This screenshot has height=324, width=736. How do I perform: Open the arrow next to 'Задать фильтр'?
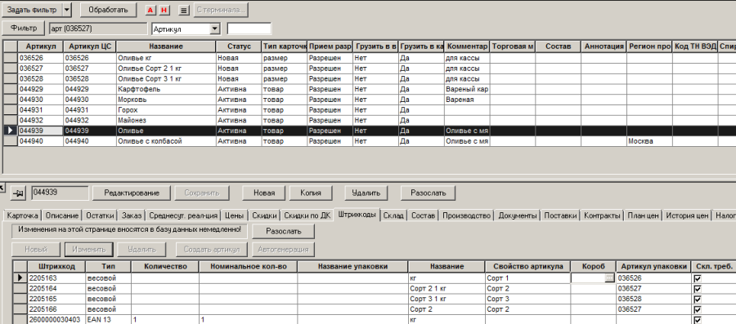coord(67,9)
